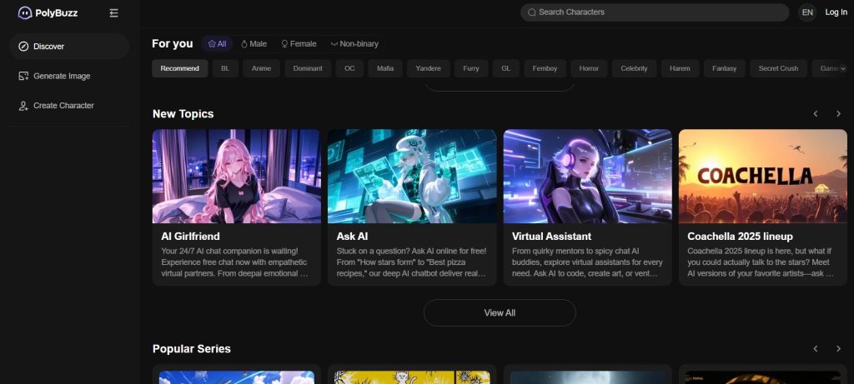The image size is (854, 384).
Task: Click the PolyBuzz brand name
Action: (x=57, y=13)
